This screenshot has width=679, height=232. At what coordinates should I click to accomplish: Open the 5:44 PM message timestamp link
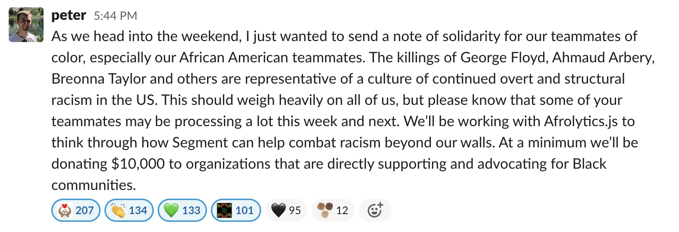[x=116, y=16]
